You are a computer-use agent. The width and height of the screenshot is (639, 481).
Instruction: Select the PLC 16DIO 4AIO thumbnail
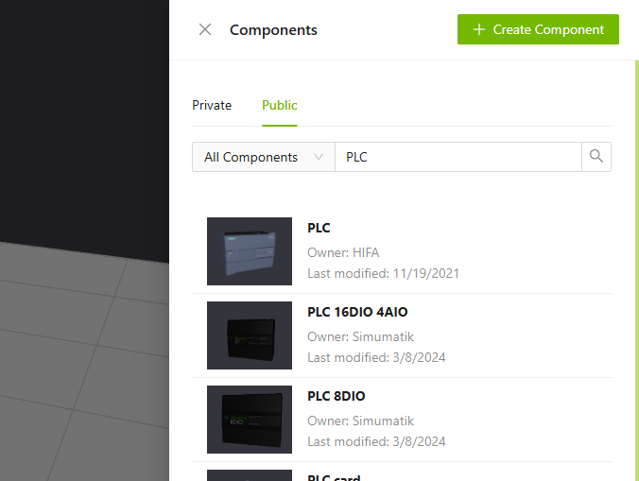250,335
